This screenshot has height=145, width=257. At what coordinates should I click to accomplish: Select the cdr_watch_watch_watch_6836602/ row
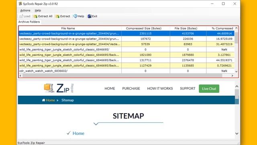(x=126, y=71)
